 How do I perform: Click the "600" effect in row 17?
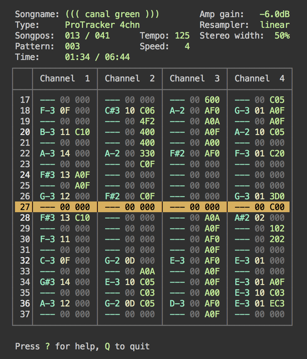click(x=212, y=100)
